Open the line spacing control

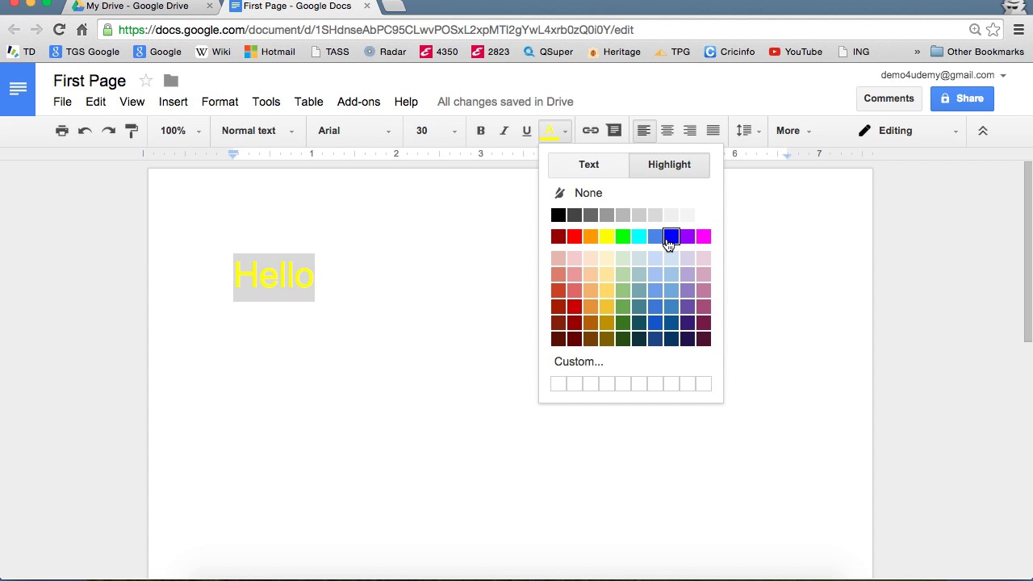click(x=747, y=131)
